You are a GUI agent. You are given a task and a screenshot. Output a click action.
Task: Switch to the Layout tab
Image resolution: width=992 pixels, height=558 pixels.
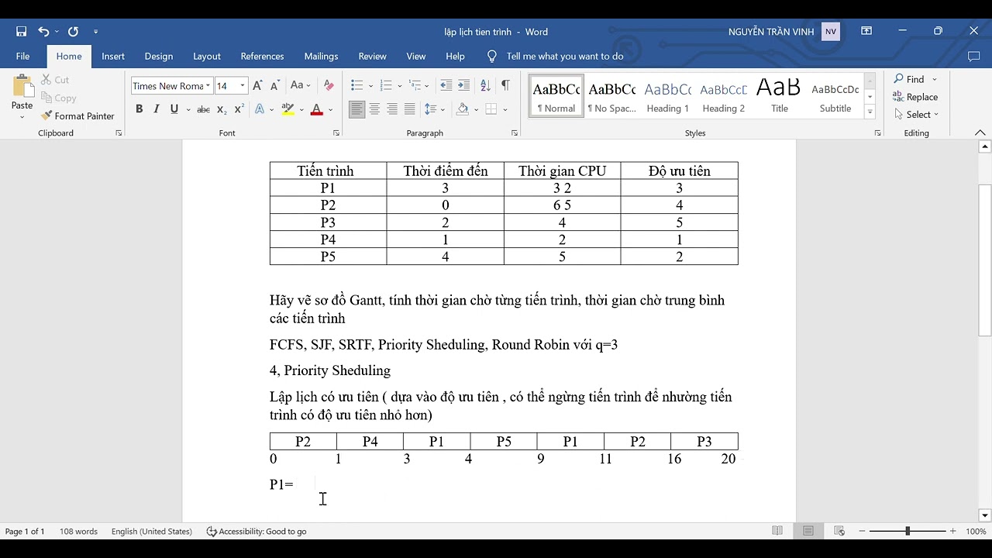tap(207, 57)
